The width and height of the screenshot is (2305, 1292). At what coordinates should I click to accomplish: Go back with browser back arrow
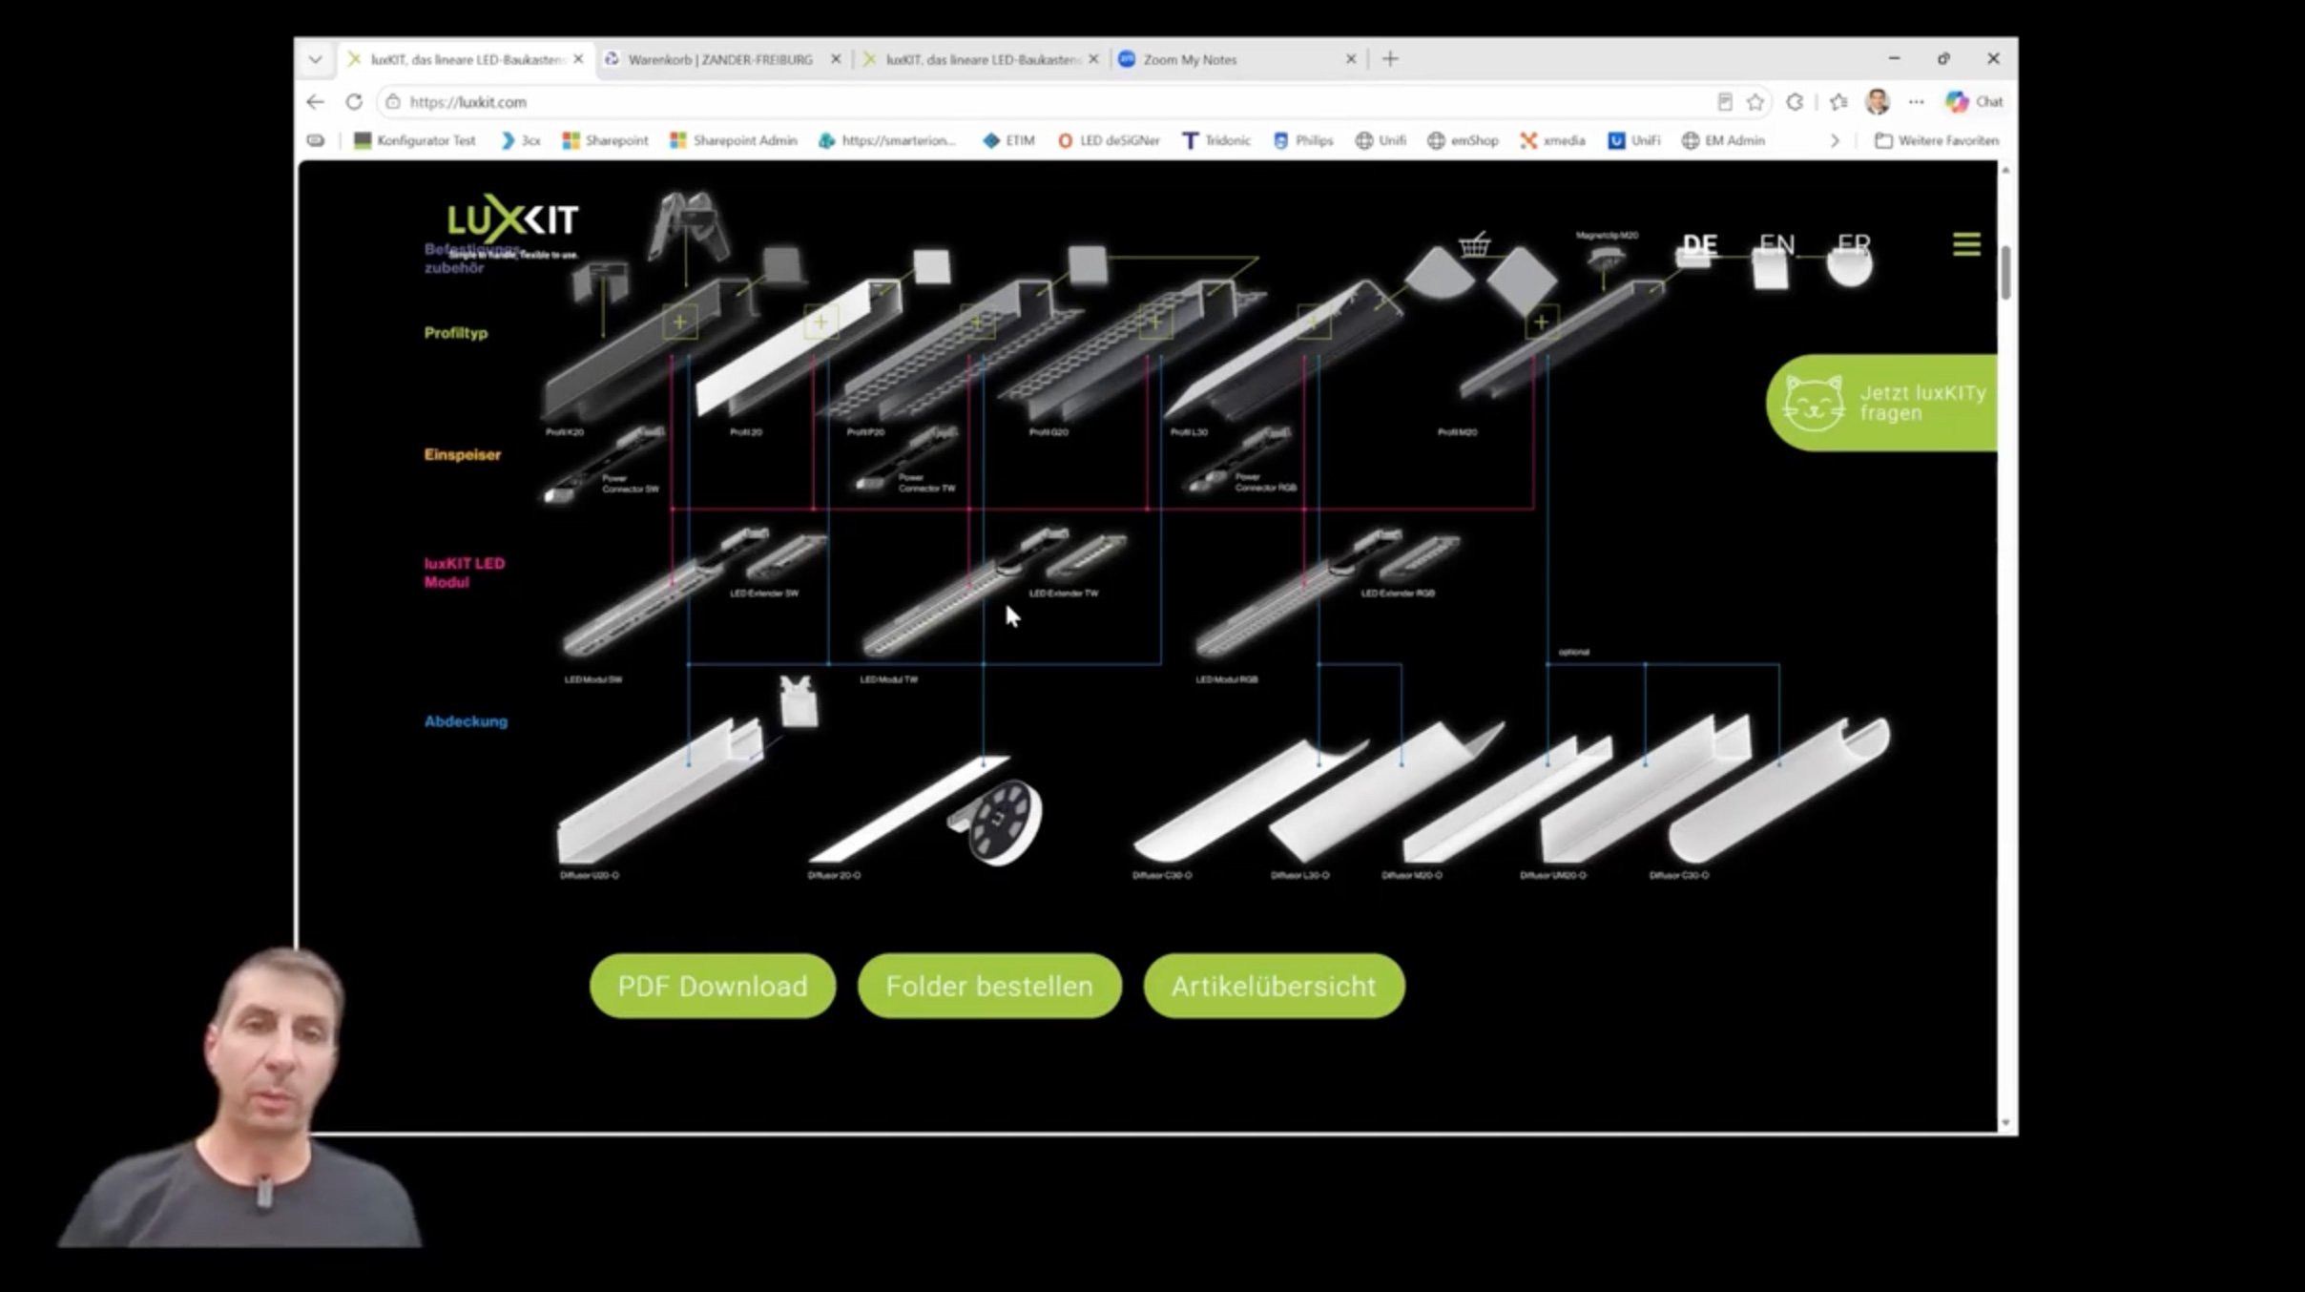coord(316,101)
